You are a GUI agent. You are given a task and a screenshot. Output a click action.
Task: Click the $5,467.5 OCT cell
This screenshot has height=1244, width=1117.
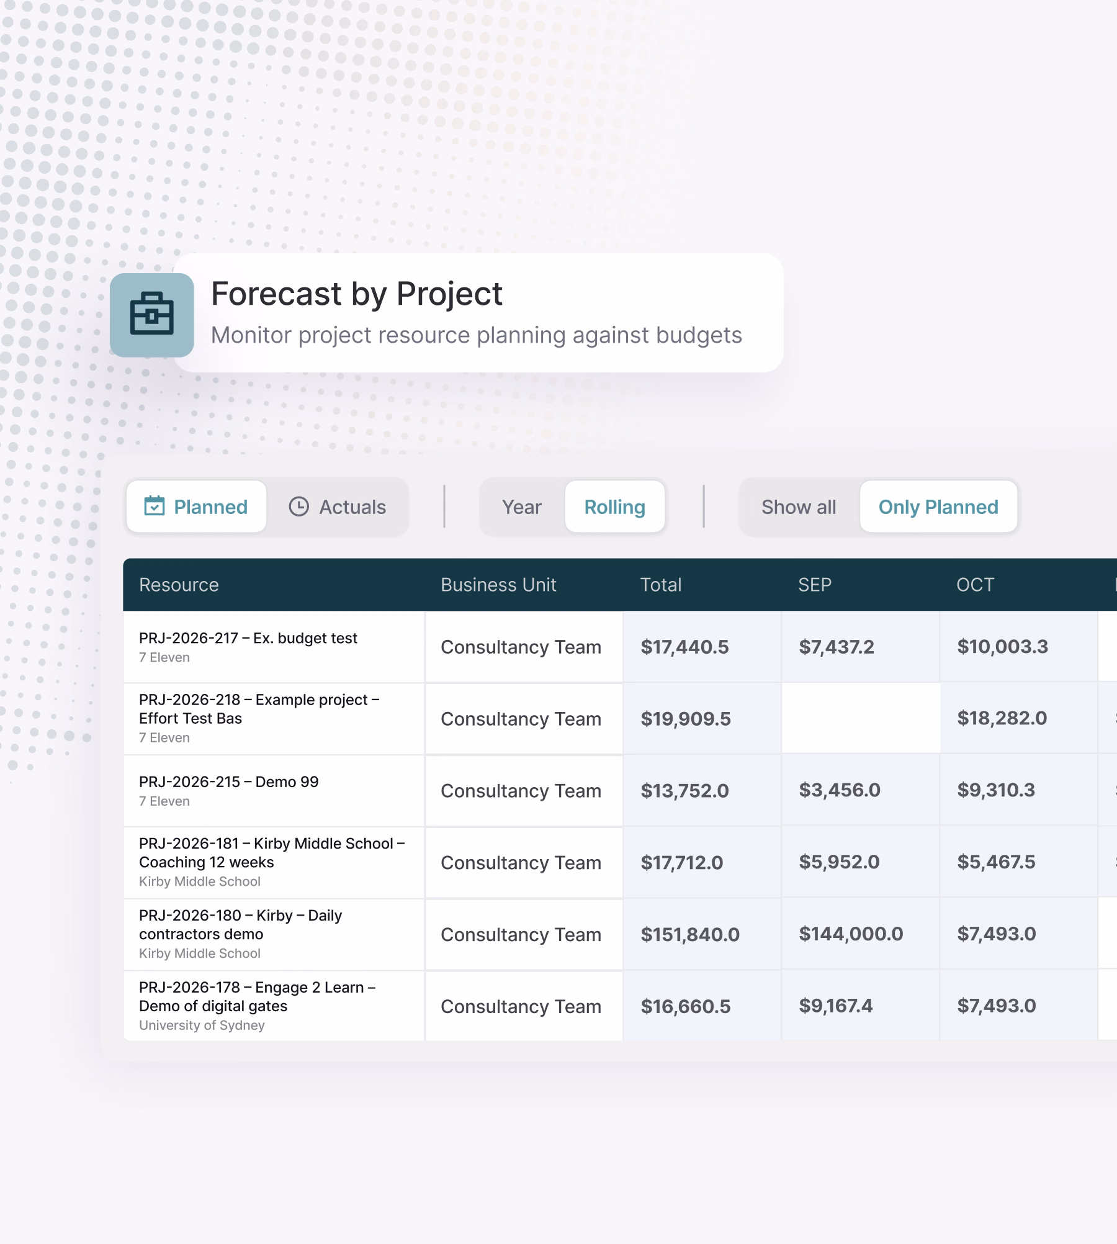tap(1018, 862)
